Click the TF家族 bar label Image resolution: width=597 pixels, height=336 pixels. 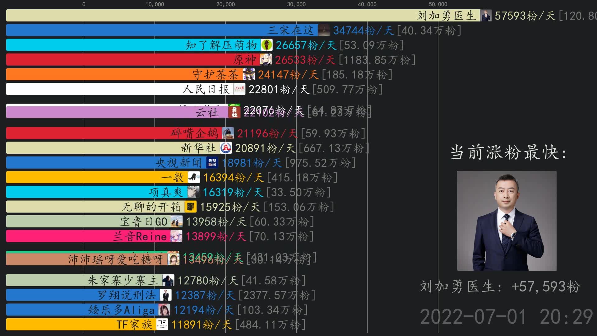point(135,324)
